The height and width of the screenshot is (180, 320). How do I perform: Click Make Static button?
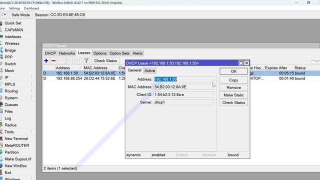pos(233,95)
